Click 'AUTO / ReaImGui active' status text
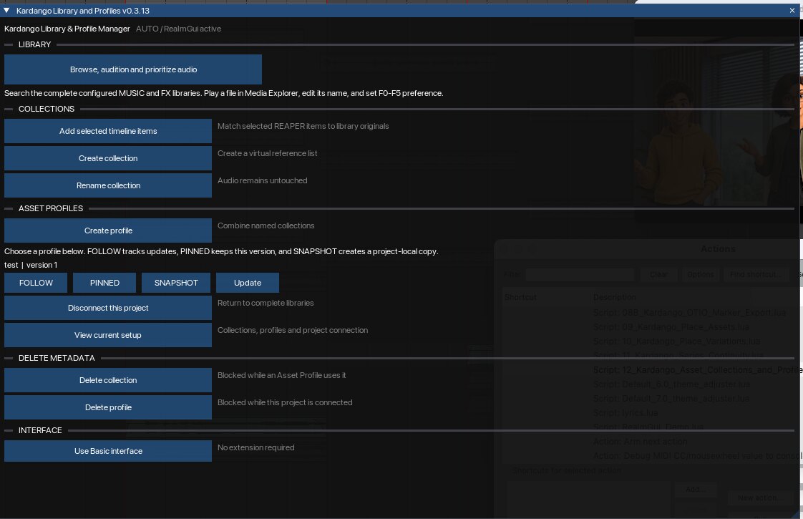803x519 pixels. (x=178, y=29)
